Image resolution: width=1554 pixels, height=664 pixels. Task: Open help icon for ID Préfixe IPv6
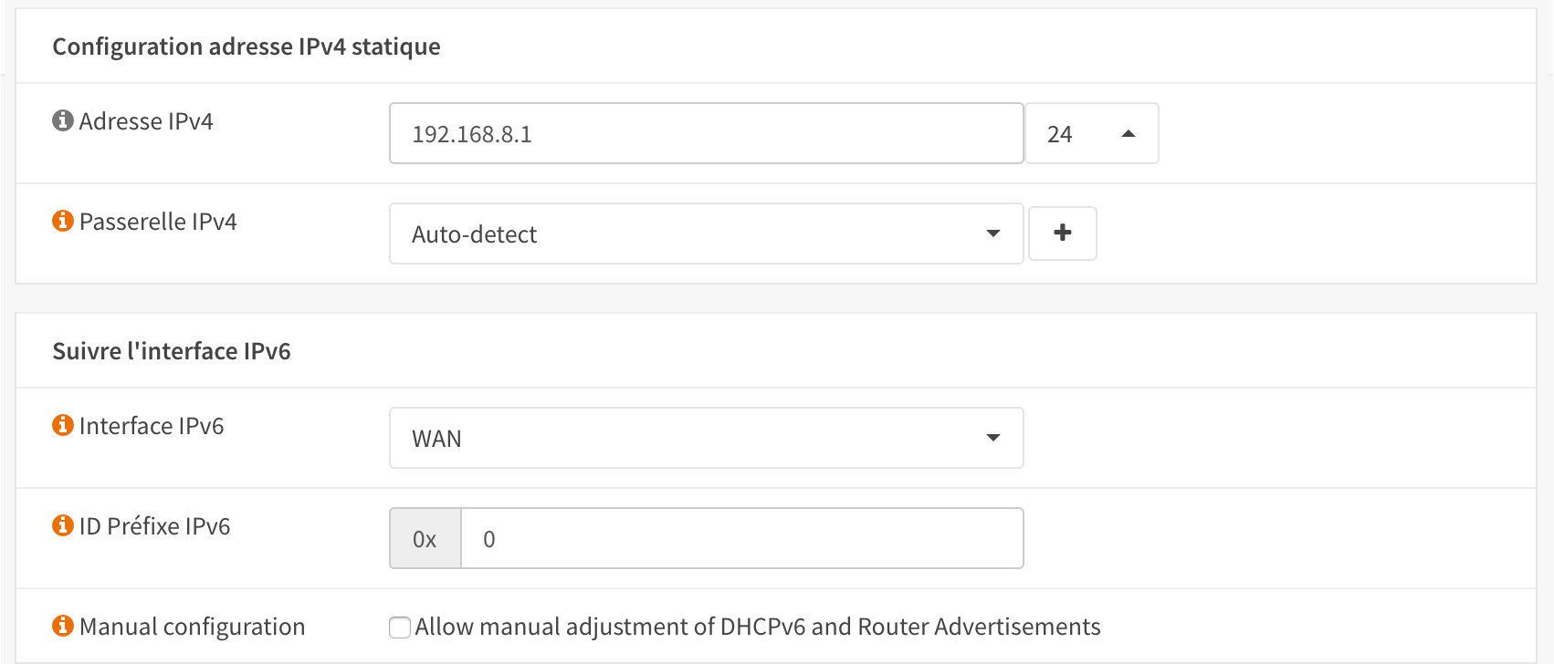tap(63, 525)
